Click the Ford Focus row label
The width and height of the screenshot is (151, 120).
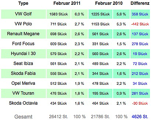pos(23,44)
